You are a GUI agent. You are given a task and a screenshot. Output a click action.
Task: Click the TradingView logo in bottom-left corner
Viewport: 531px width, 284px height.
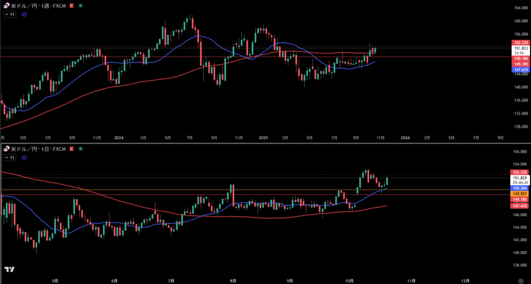pyautogui.click(x=9, y=269)
